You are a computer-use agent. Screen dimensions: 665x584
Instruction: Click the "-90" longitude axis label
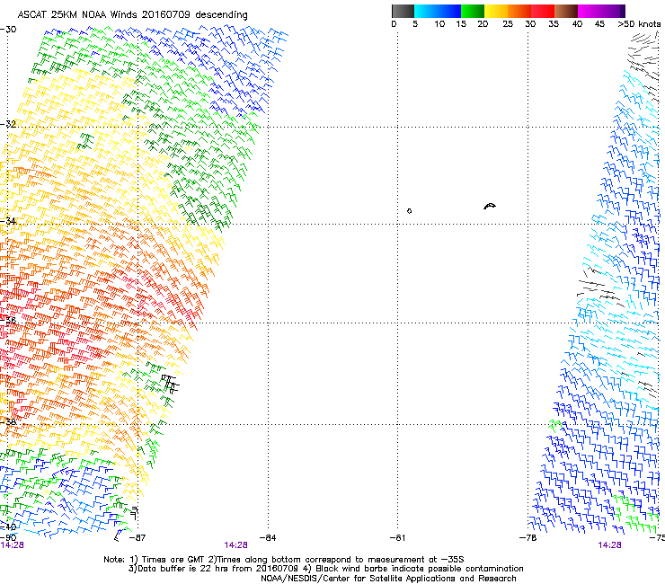8,537
